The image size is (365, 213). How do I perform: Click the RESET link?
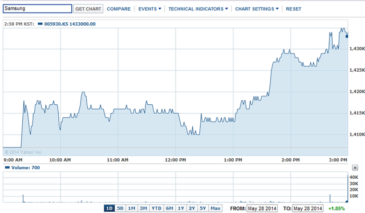[294, 9]
